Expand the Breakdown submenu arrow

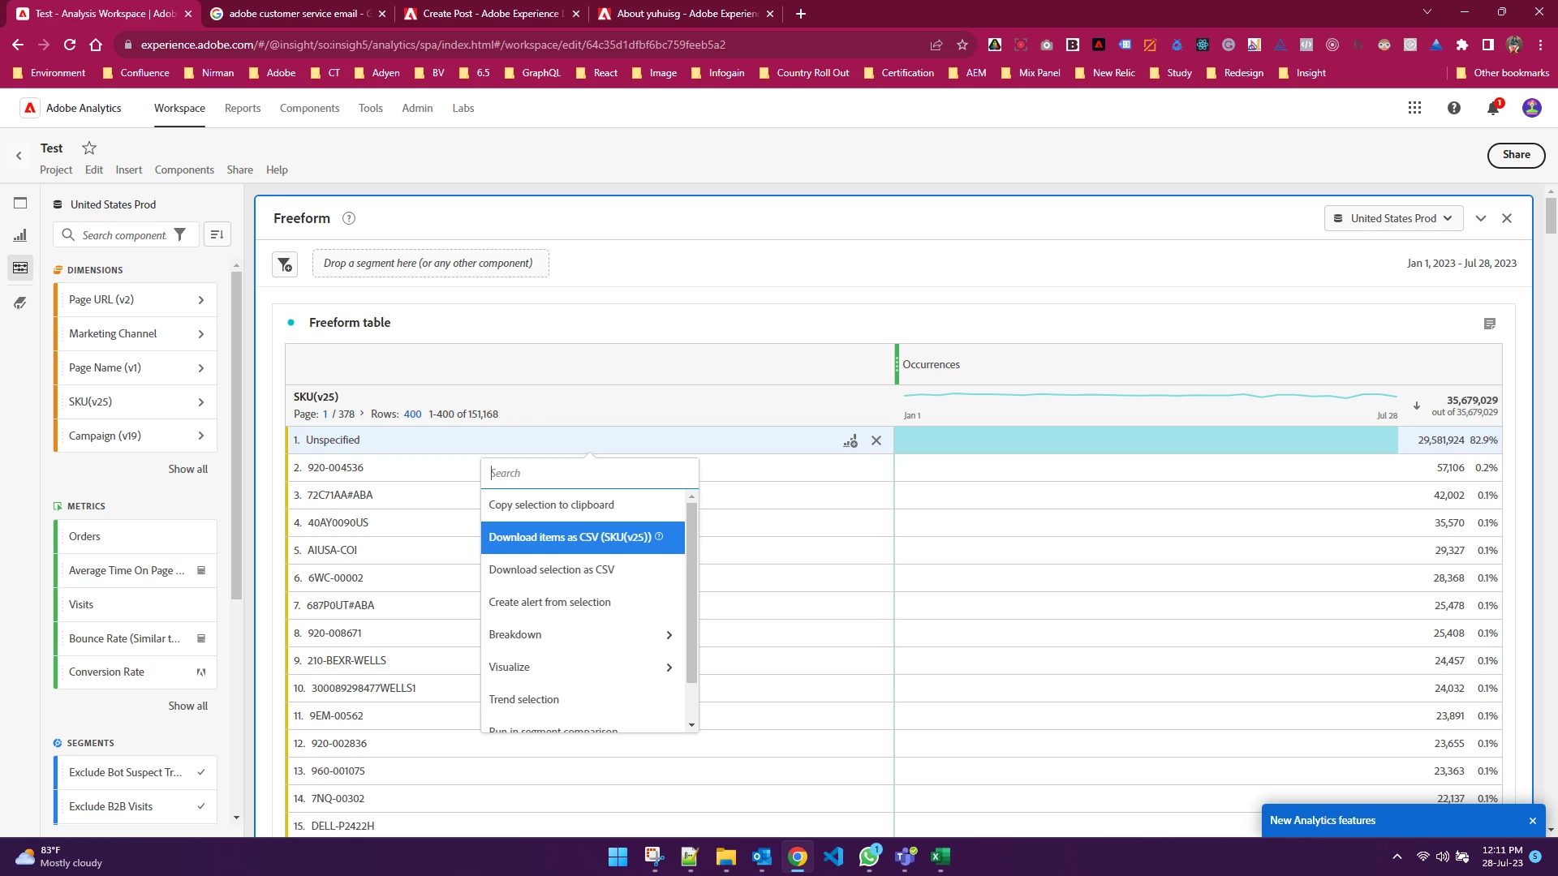(x=669, y=635)
